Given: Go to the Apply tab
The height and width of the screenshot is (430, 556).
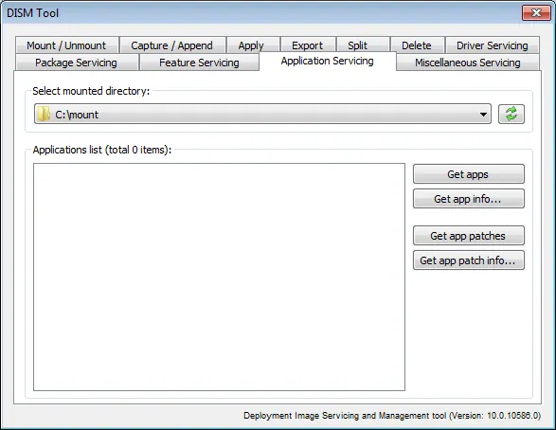Looking at the screenshot, I should (253, 45).
